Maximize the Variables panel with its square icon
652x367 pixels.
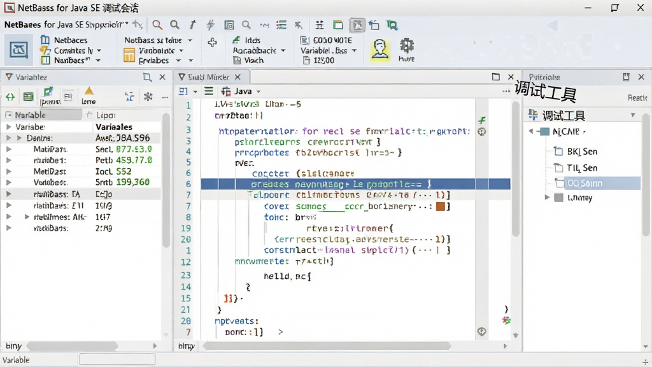point(147,77)
